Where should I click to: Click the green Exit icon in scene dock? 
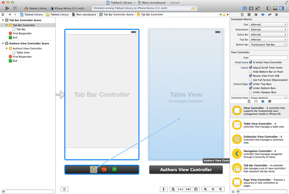pos(114,170)
